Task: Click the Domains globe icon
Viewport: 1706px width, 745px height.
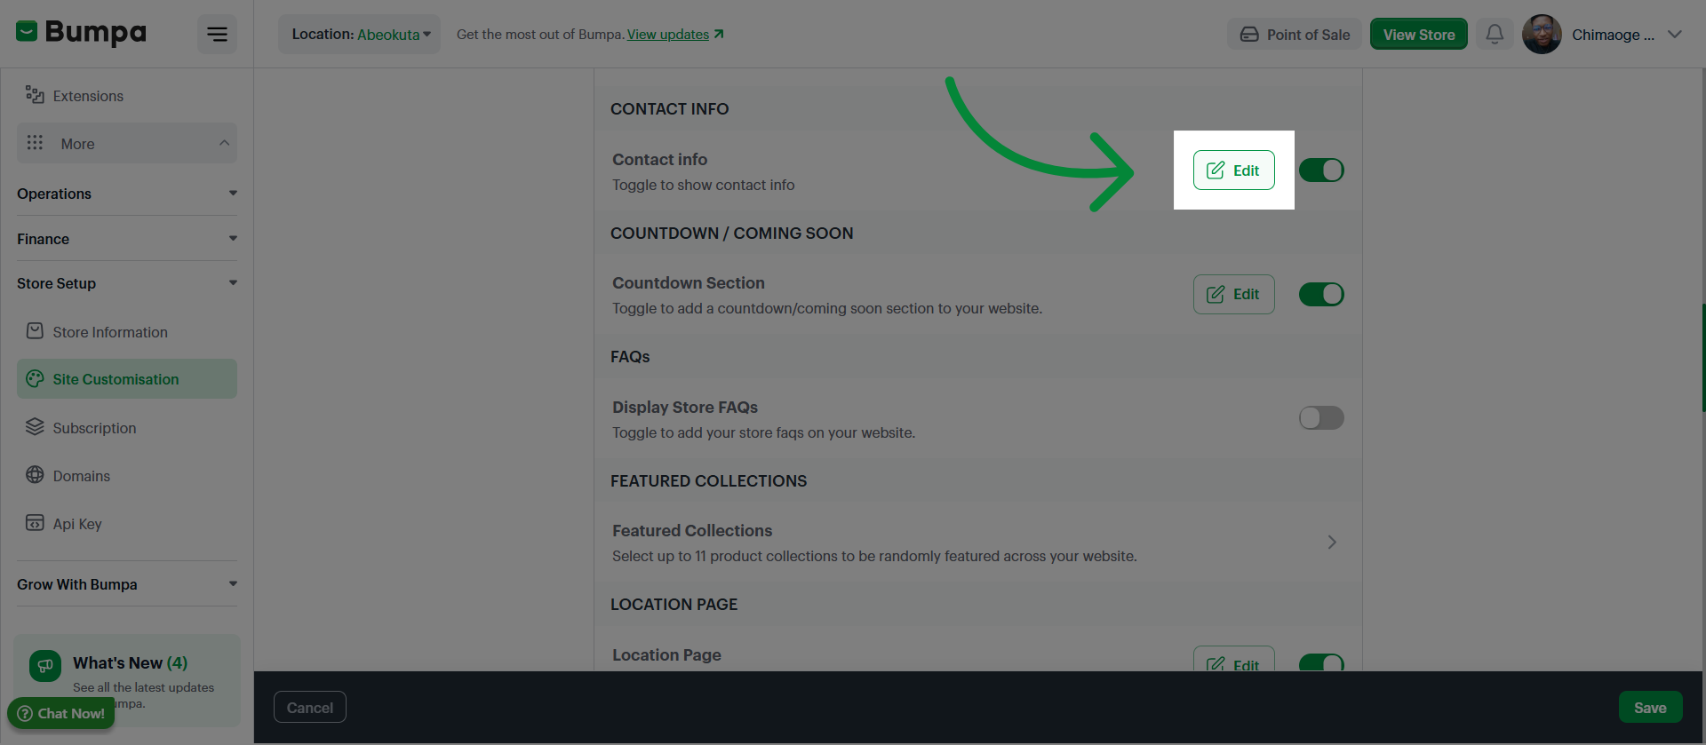Action: point(35,475)
